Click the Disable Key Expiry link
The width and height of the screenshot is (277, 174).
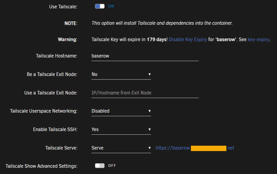(x=188, y=39)
